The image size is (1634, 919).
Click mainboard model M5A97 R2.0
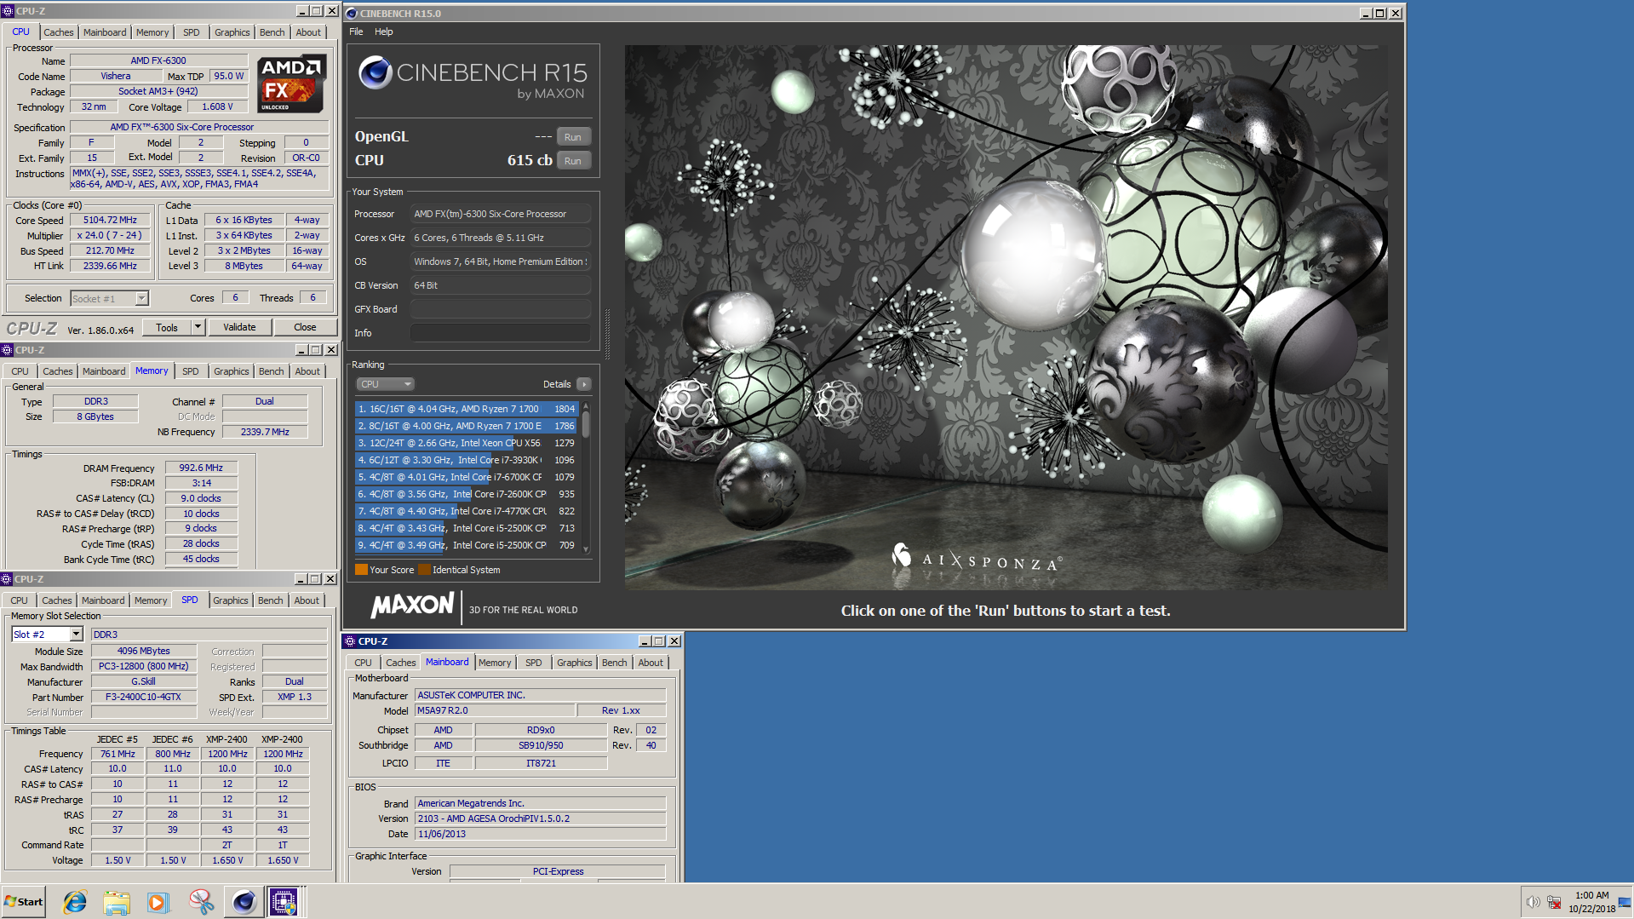(x=495, y=710)
